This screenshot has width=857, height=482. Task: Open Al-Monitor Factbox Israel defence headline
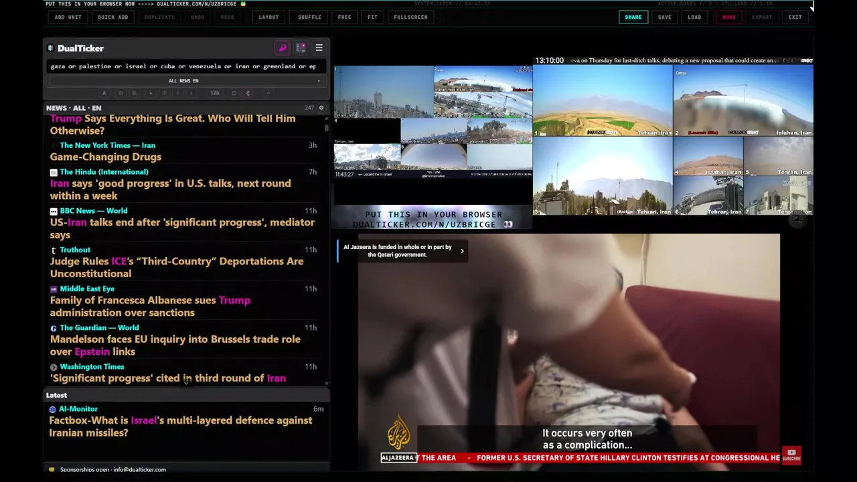click(x=181, y=426)
